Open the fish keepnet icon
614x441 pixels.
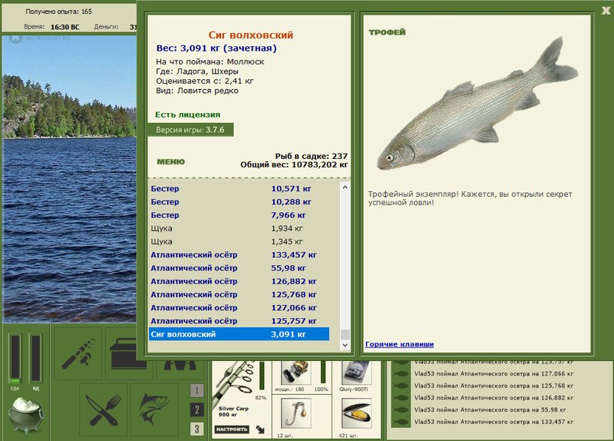pos(154,410)
